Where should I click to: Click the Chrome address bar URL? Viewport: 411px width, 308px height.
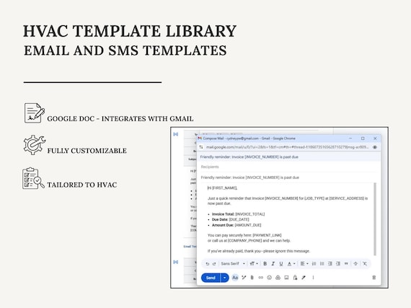point(287,147)
